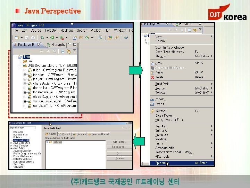The width and height of the screenshot is (250, 188).
Task: Click the Save icon in Eclipse toolbar
Action: (27, 38)
